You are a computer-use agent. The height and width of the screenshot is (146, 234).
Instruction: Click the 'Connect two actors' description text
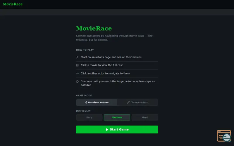[x=114, y=38]
